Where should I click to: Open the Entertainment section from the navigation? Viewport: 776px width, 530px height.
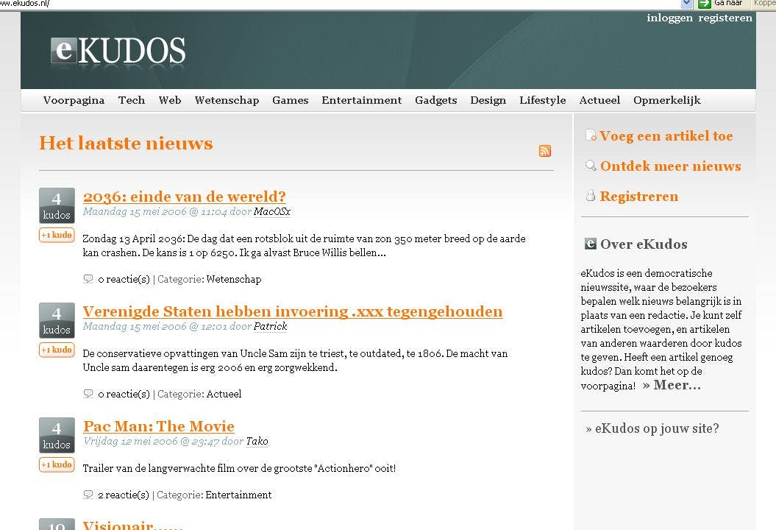coord(361,100)
